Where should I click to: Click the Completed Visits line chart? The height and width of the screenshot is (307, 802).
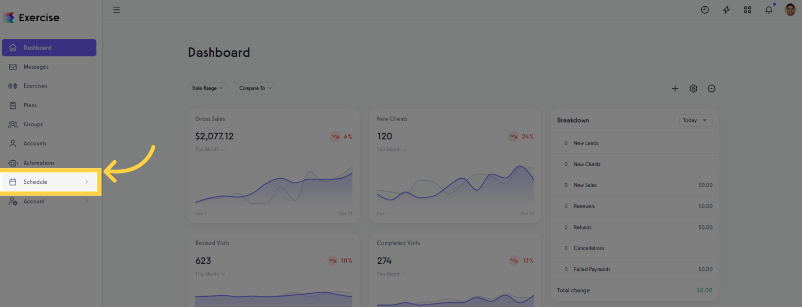455,299
